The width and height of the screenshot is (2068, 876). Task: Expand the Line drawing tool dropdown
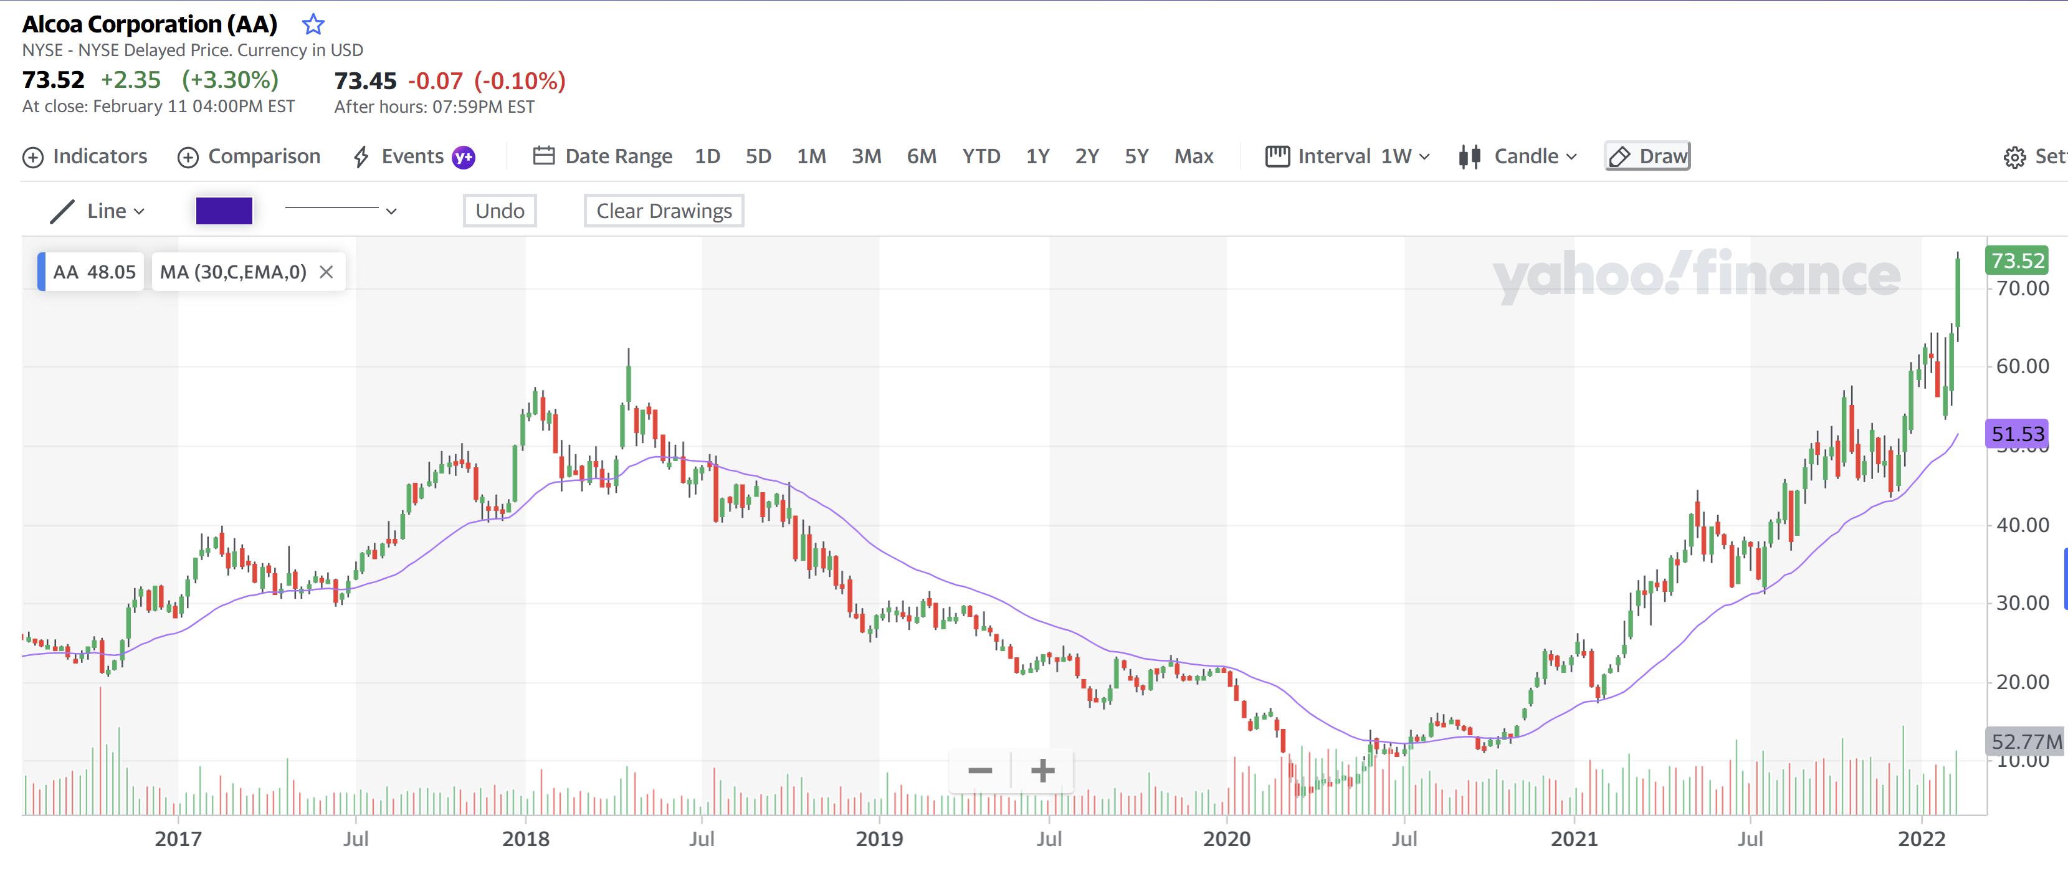[x=98, y=211]
